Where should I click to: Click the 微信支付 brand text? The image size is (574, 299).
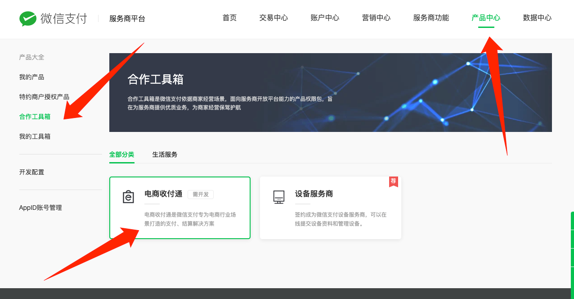tap(64, 18)
